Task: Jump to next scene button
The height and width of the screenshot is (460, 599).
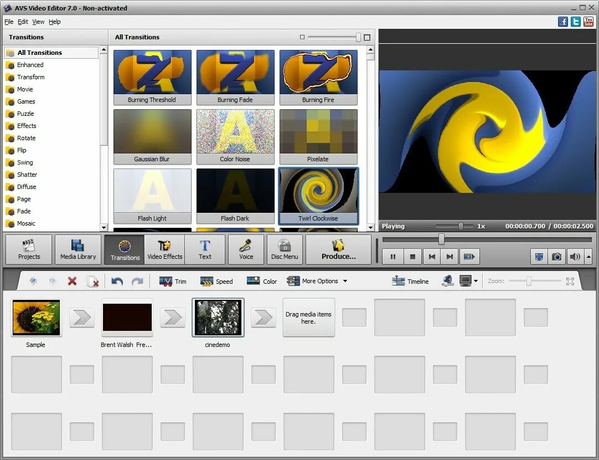Action: (469, 257)
